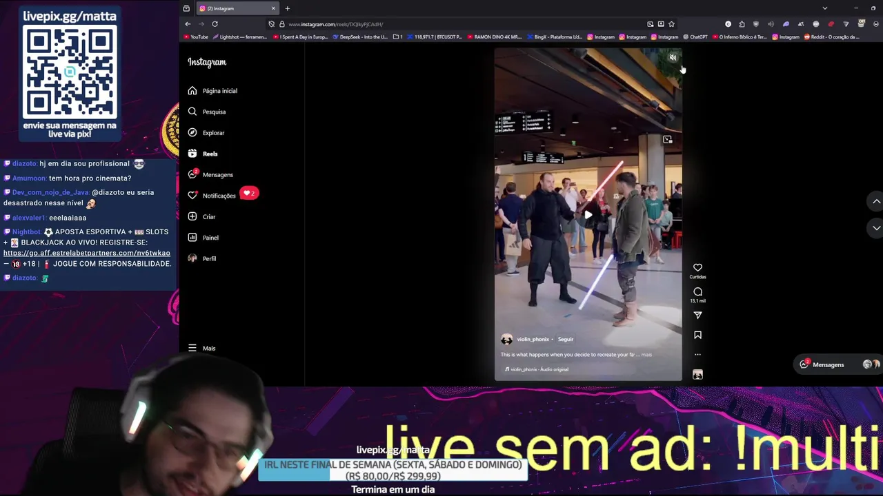Viewport: 883px width, 496px height.
Task: Click site padlock icon in address bar
Action: 281,24
